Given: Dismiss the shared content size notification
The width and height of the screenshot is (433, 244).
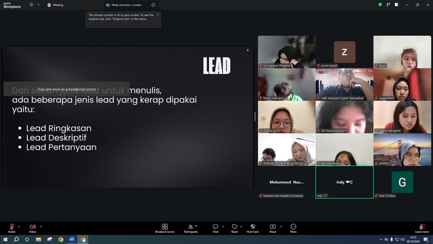Looking at the screenshot, I should [158, 15].
